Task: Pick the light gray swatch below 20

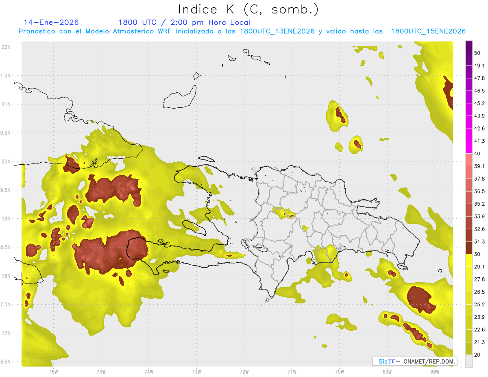Action: point(469,361)
